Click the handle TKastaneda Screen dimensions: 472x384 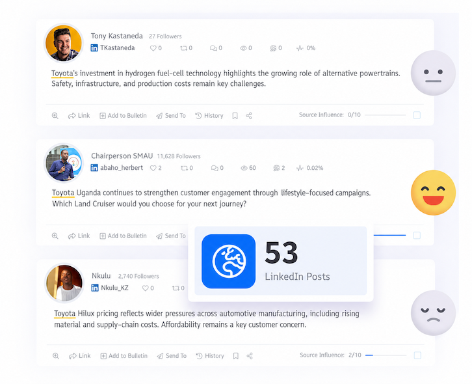[118, 48]
